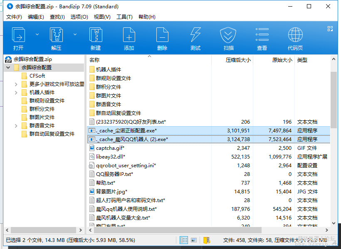Click the yellow archive icon in status bar
The width and height of the screenshot is (341, 249).
206,240
